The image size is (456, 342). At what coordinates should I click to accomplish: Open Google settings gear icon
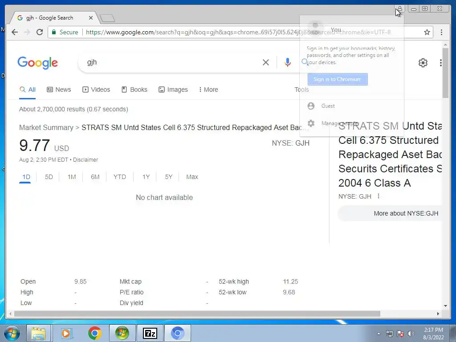pos(423,62)
